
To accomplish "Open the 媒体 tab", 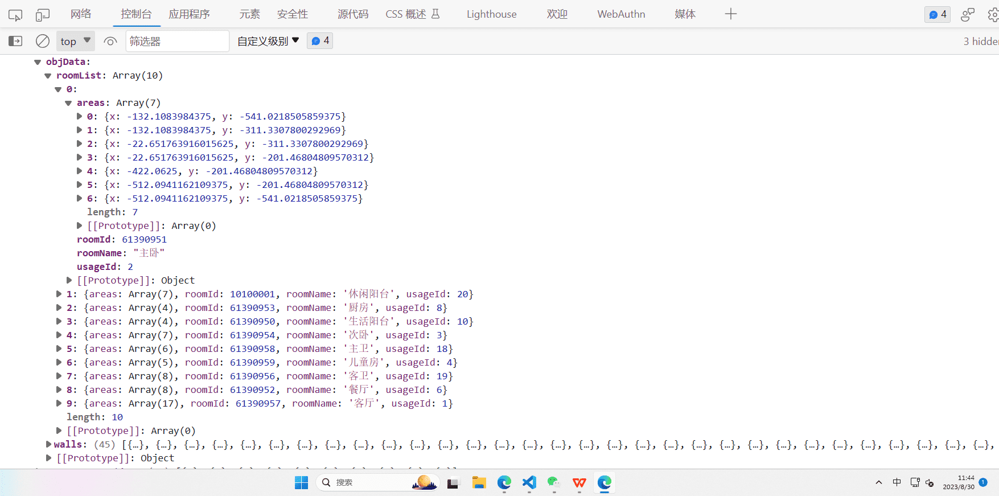I will tap(685, 14).
